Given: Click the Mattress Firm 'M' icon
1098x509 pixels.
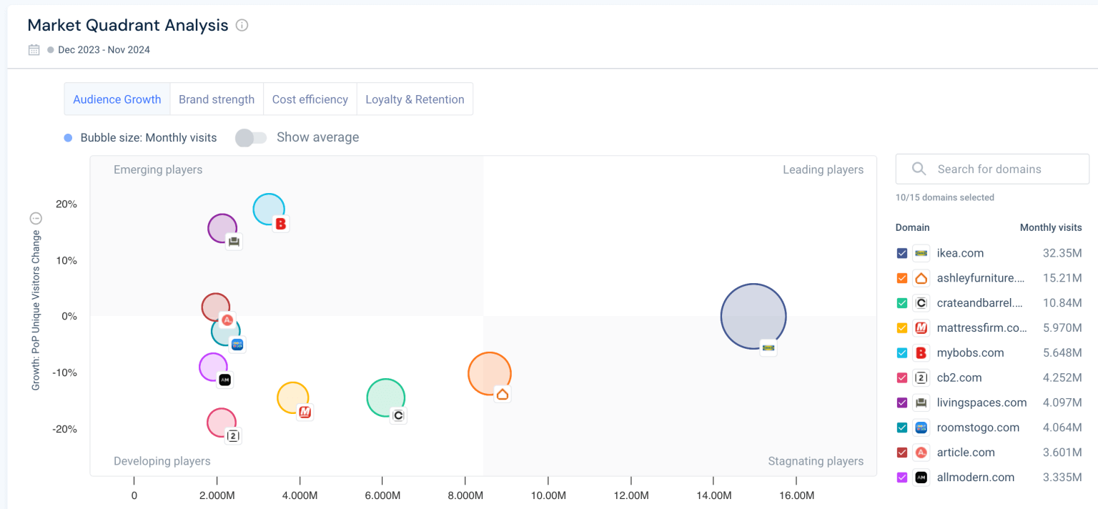Looking at the screenshot, I should pyautogui.click(x=921, y=327).
